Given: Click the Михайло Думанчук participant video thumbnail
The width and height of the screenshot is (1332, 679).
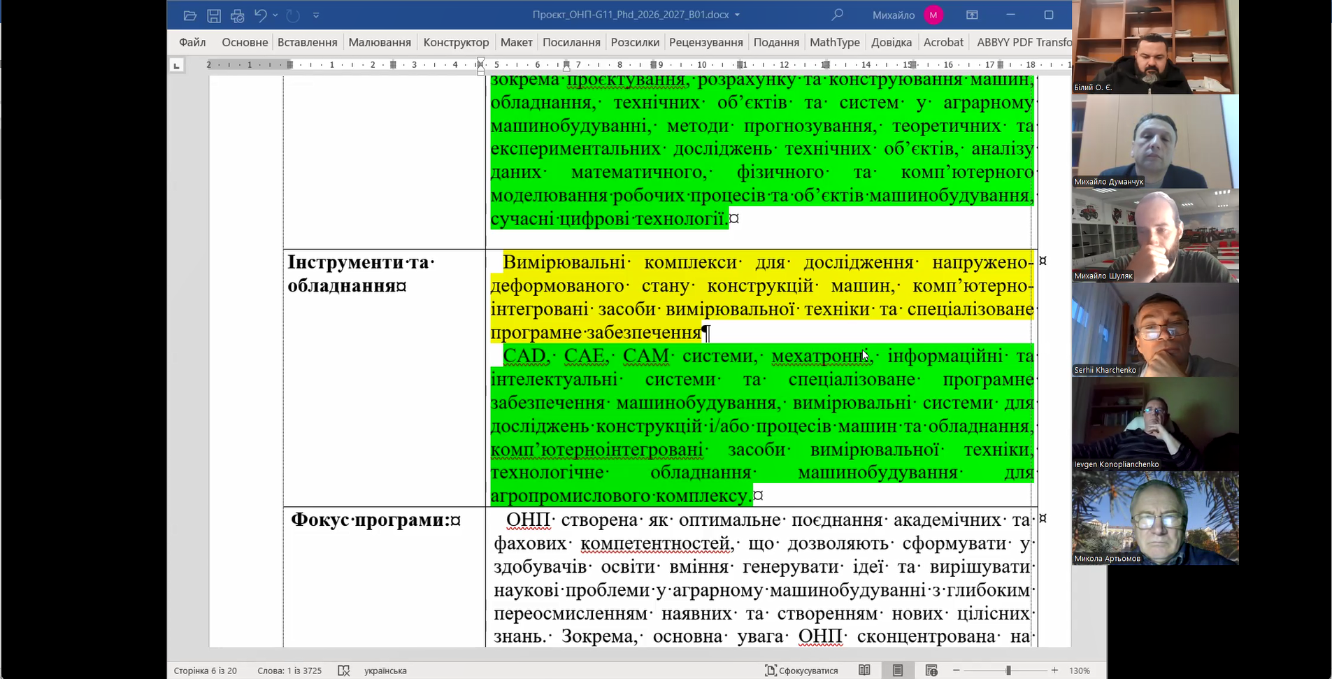Looking at the screenshot, I should pos(1155,142).
